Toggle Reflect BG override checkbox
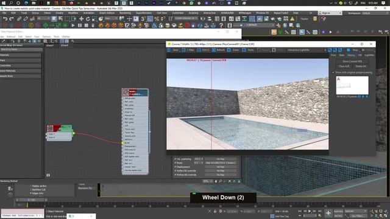390x219 pixels. (175, 171)
